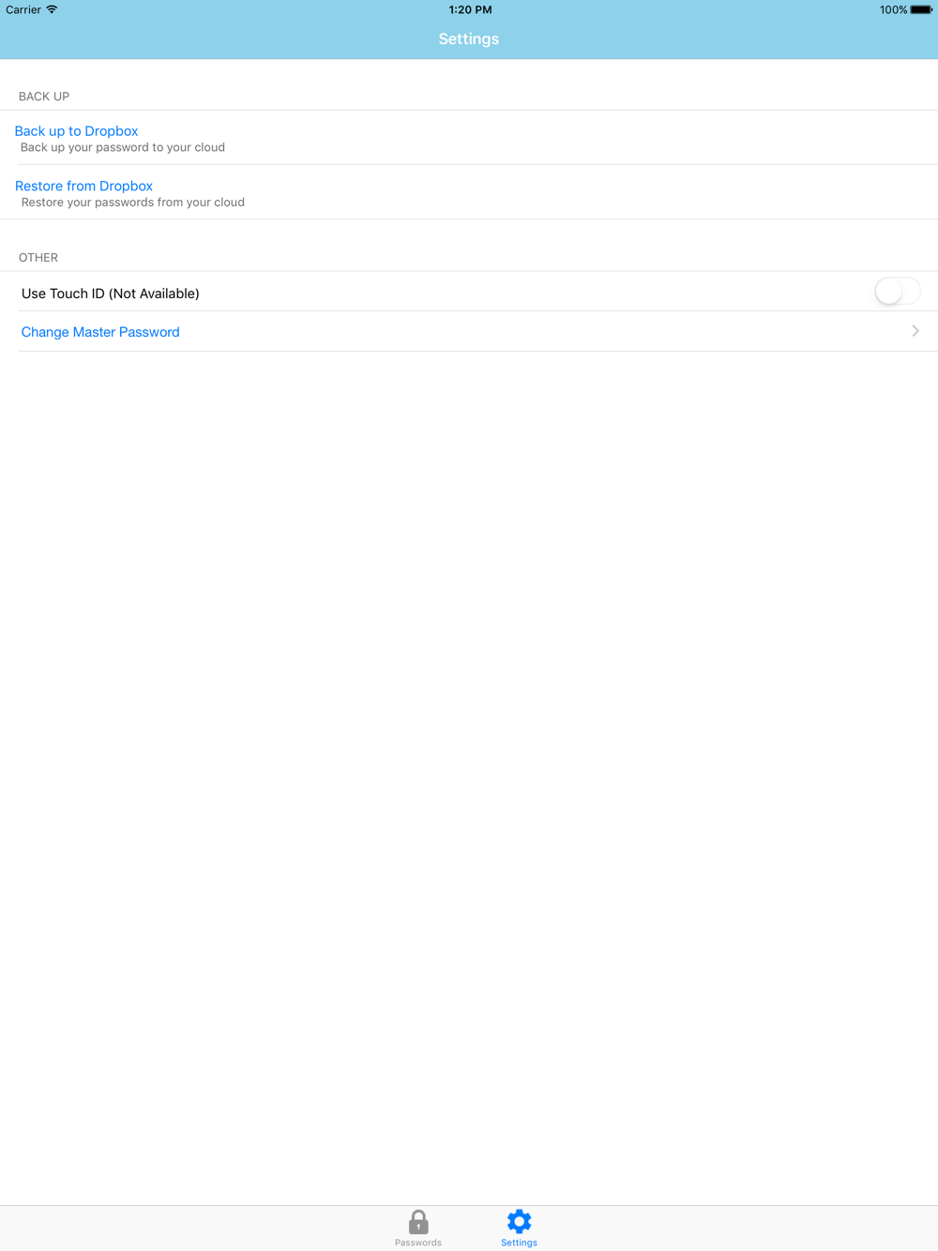938x1251 pixels.
Task: Tap the Change Master Password chevron
Action: click(915, 331)
